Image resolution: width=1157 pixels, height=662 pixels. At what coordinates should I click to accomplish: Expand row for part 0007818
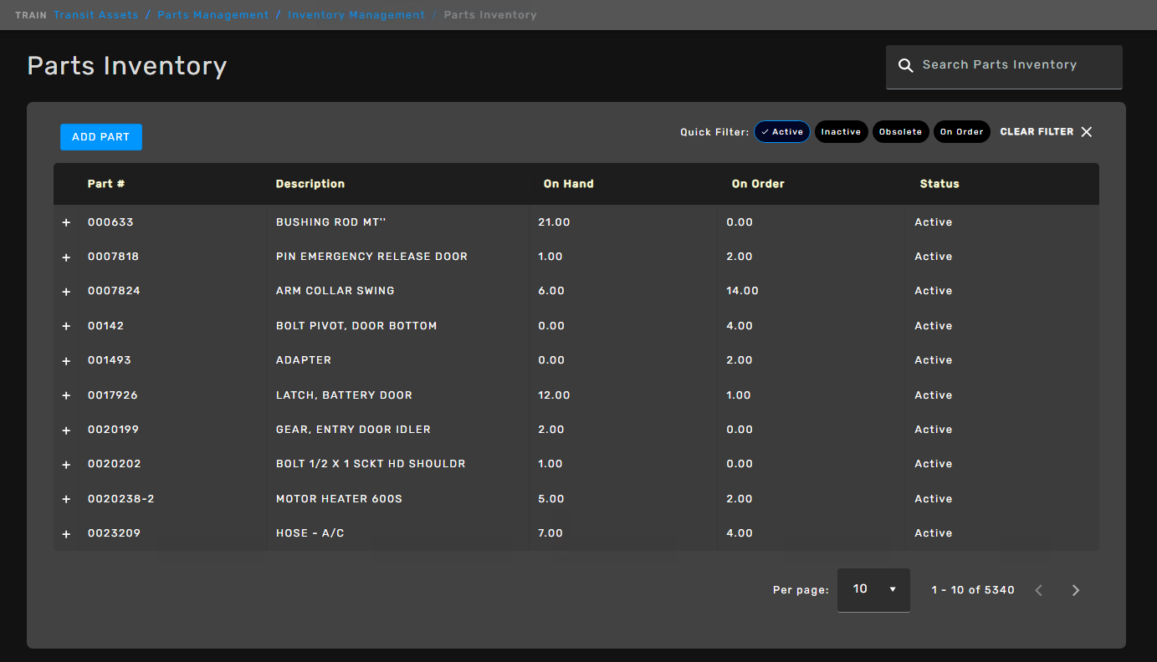66,257
